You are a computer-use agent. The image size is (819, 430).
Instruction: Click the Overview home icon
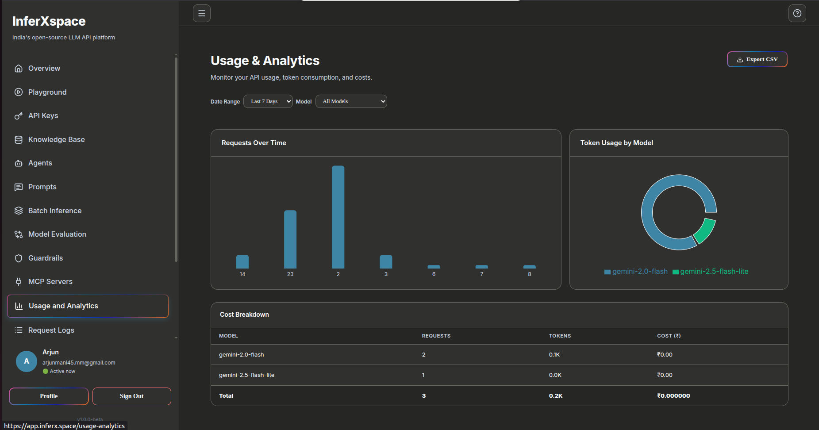19,69
